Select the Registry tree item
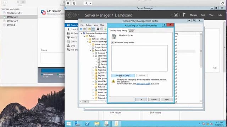 [x=100, y=75]
